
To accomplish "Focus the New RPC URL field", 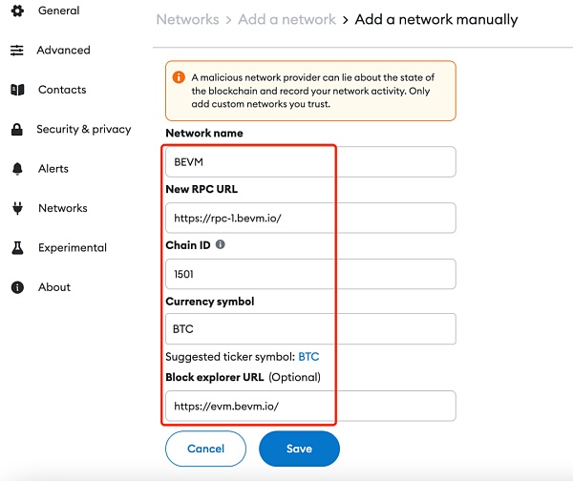I will coord(309,219).
